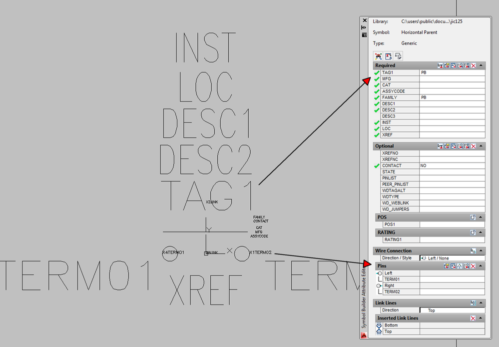Click the green checkmark beside DESC2
This screenshot has width=499, height=347.
tap(377, 110)
